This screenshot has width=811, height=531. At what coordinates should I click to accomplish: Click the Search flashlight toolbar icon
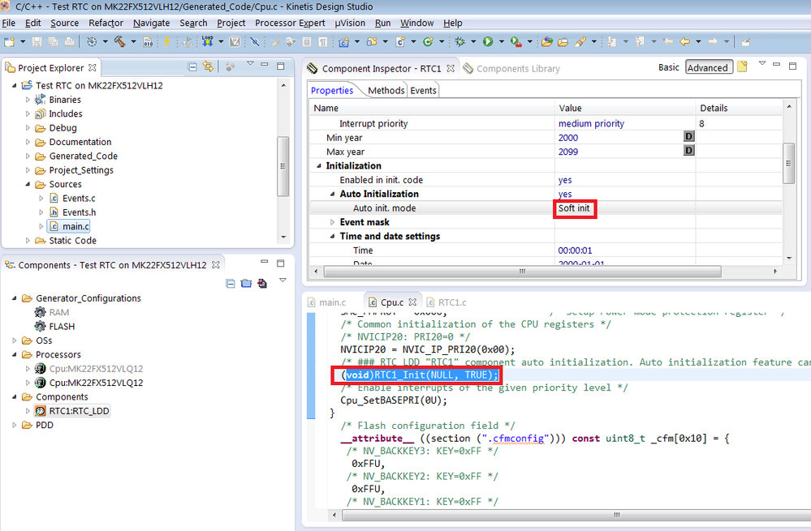tap(580, 42)
